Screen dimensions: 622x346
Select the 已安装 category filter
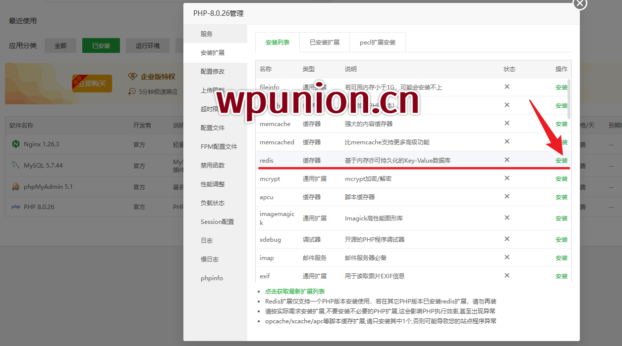click(101, 45)
